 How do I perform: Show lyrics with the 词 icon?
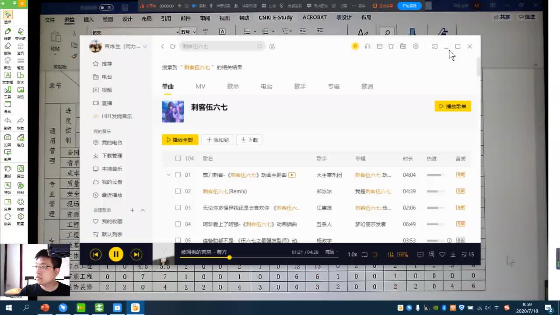coord(431,255)
